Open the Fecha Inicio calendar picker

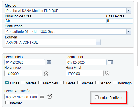coord(49,62)
